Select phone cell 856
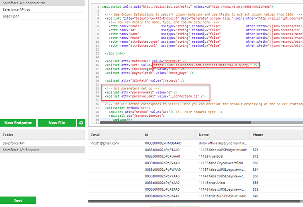303x207 pixels. (256, 183)
